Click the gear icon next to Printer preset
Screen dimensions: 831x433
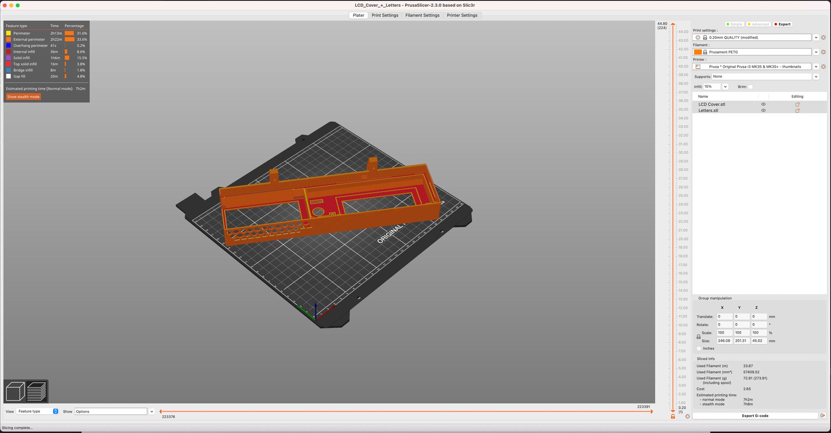coord(823,67)
